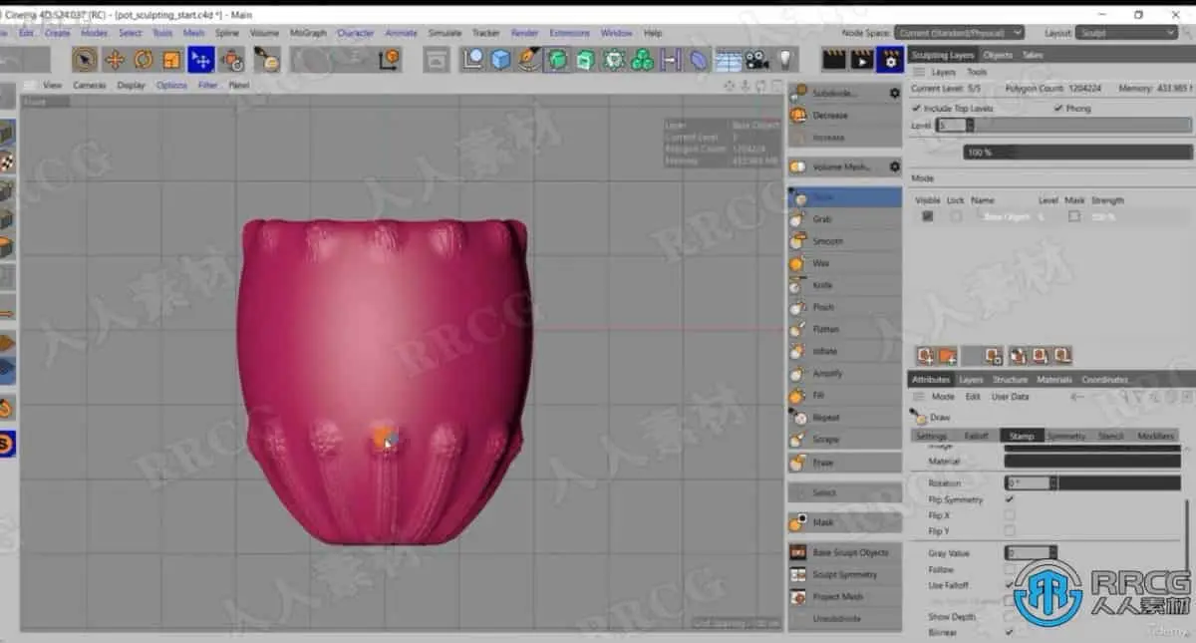Enable the Follow checkbox

1010,569
